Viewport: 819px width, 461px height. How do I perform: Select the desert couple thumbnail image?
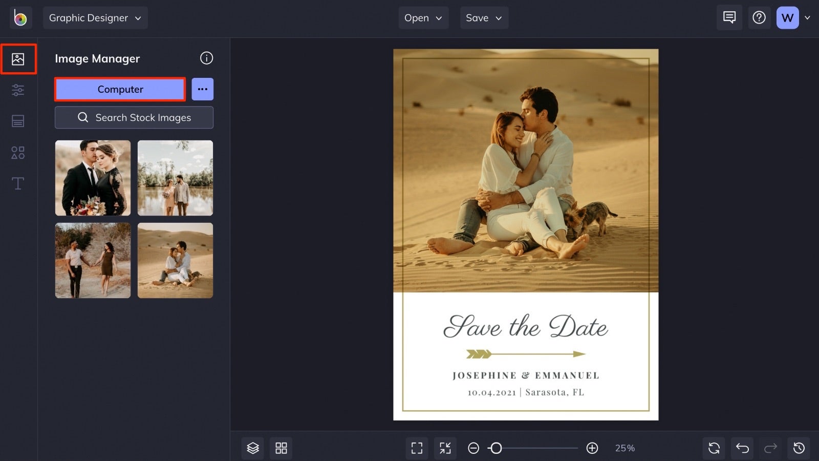[x=175, y=260]
